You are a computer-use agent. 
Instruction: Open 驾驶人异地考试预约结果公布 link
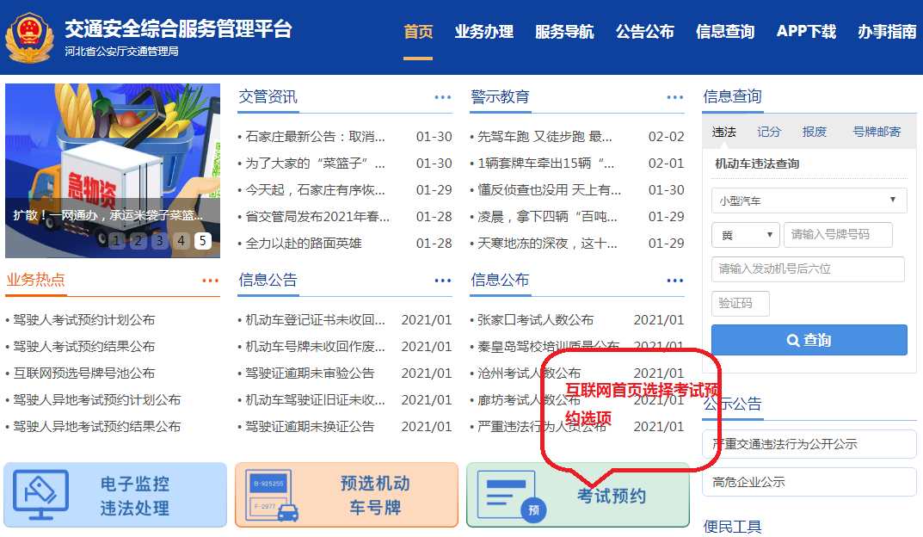(x=97, y=426)
